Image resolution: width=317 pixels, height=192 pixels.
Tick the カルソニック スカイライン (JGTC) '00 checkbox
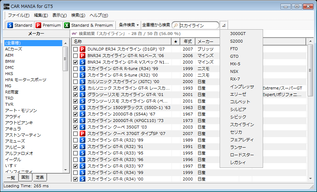point(75,82)
